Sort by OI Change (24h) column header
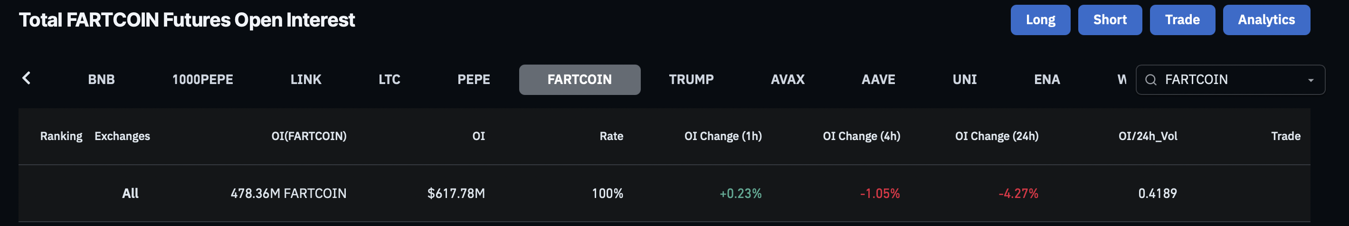The image size is (1349, 226). click(997, 136)
